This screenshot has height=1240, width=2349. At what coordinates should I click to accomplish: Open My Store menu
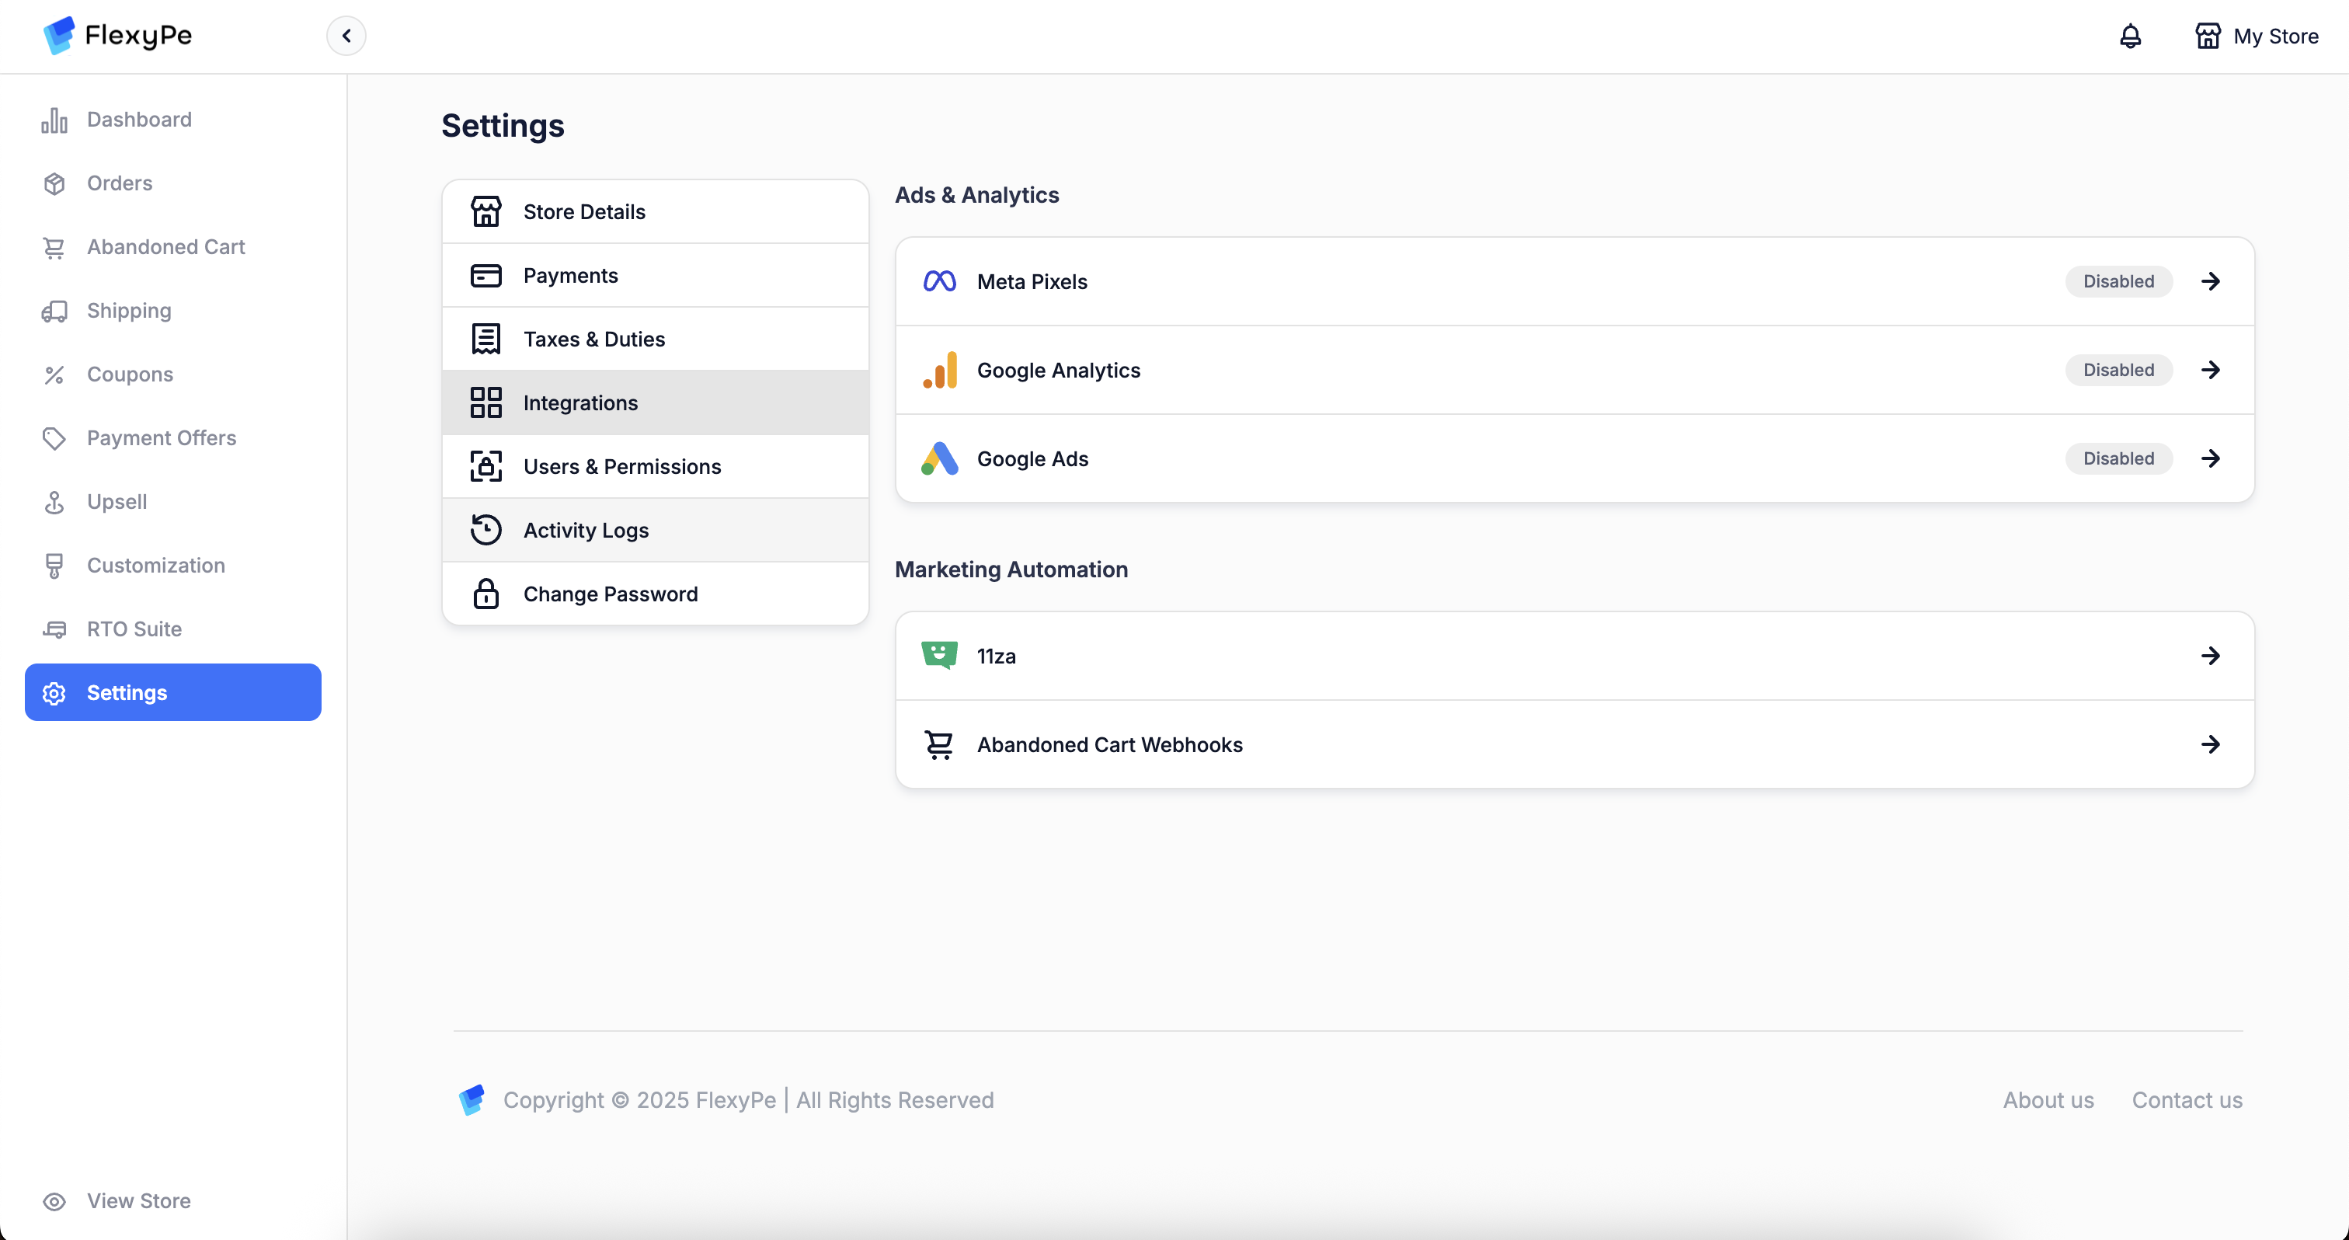pyautogui.click(x=2257, y=37)
